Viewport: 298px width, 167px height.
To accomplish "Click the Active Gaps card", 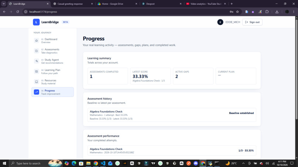I will 193,76.
